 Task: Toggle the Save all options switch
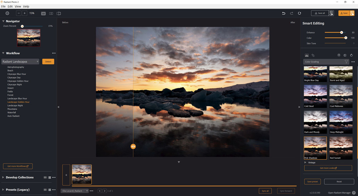pyautogui.click(x=331, y=13)
